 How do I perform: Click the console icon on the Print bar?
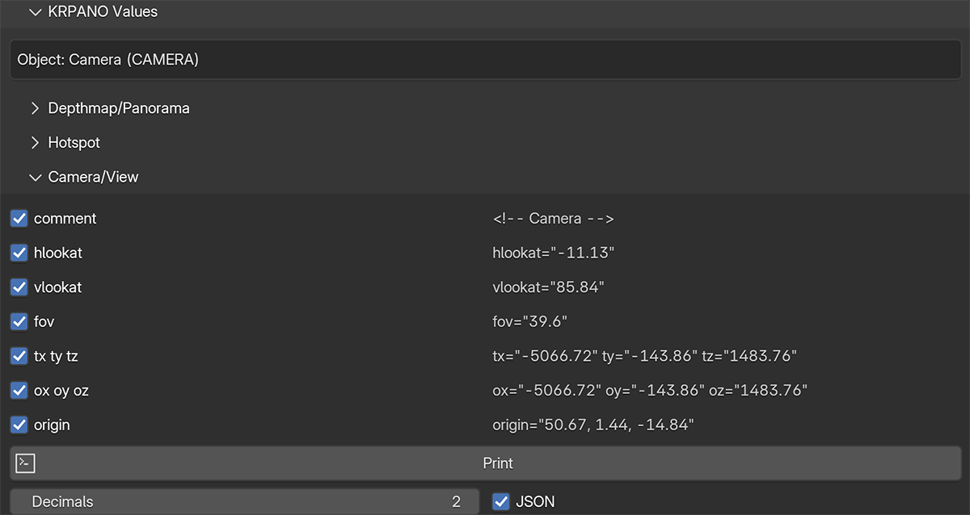[x=26, y=463]
